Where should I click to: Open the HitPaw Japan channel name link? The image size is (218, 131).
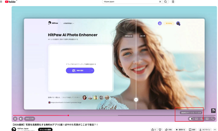click(x=23, y=128)
